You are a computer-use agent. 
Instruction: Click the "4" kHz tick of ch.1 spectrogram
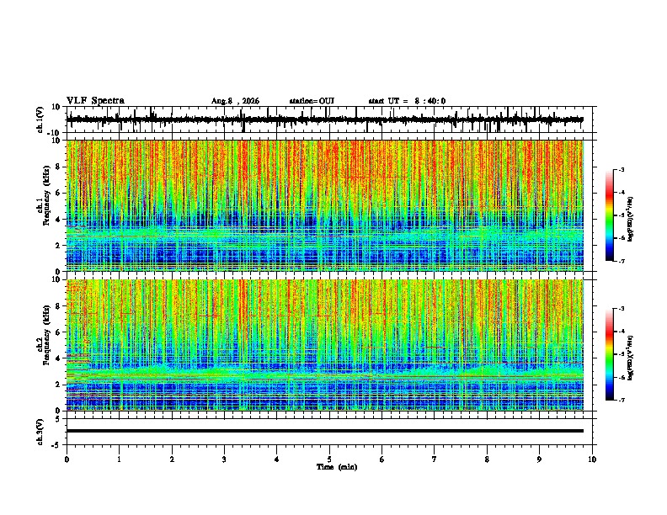point(59,220)
